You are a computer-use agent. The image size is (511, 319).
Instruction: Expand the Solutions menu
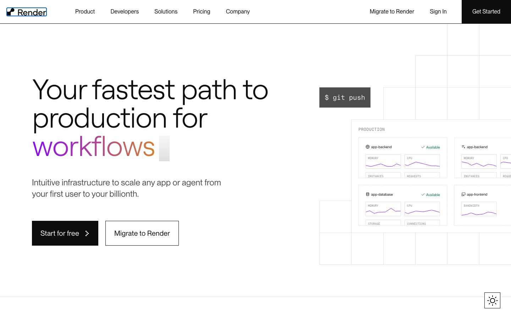(166, 12)
